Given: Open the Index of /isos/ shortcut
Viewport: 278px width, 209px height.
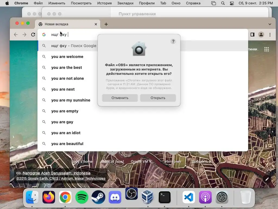Looking at the screenshot, I should click(x=112, y=162).
